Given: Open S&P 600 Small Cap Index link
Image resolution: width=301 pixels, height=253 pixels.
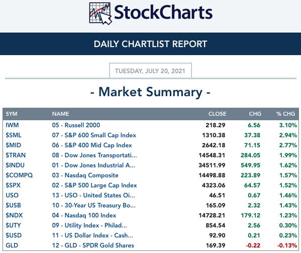Looking at the screenshot, I should [94, 135].
